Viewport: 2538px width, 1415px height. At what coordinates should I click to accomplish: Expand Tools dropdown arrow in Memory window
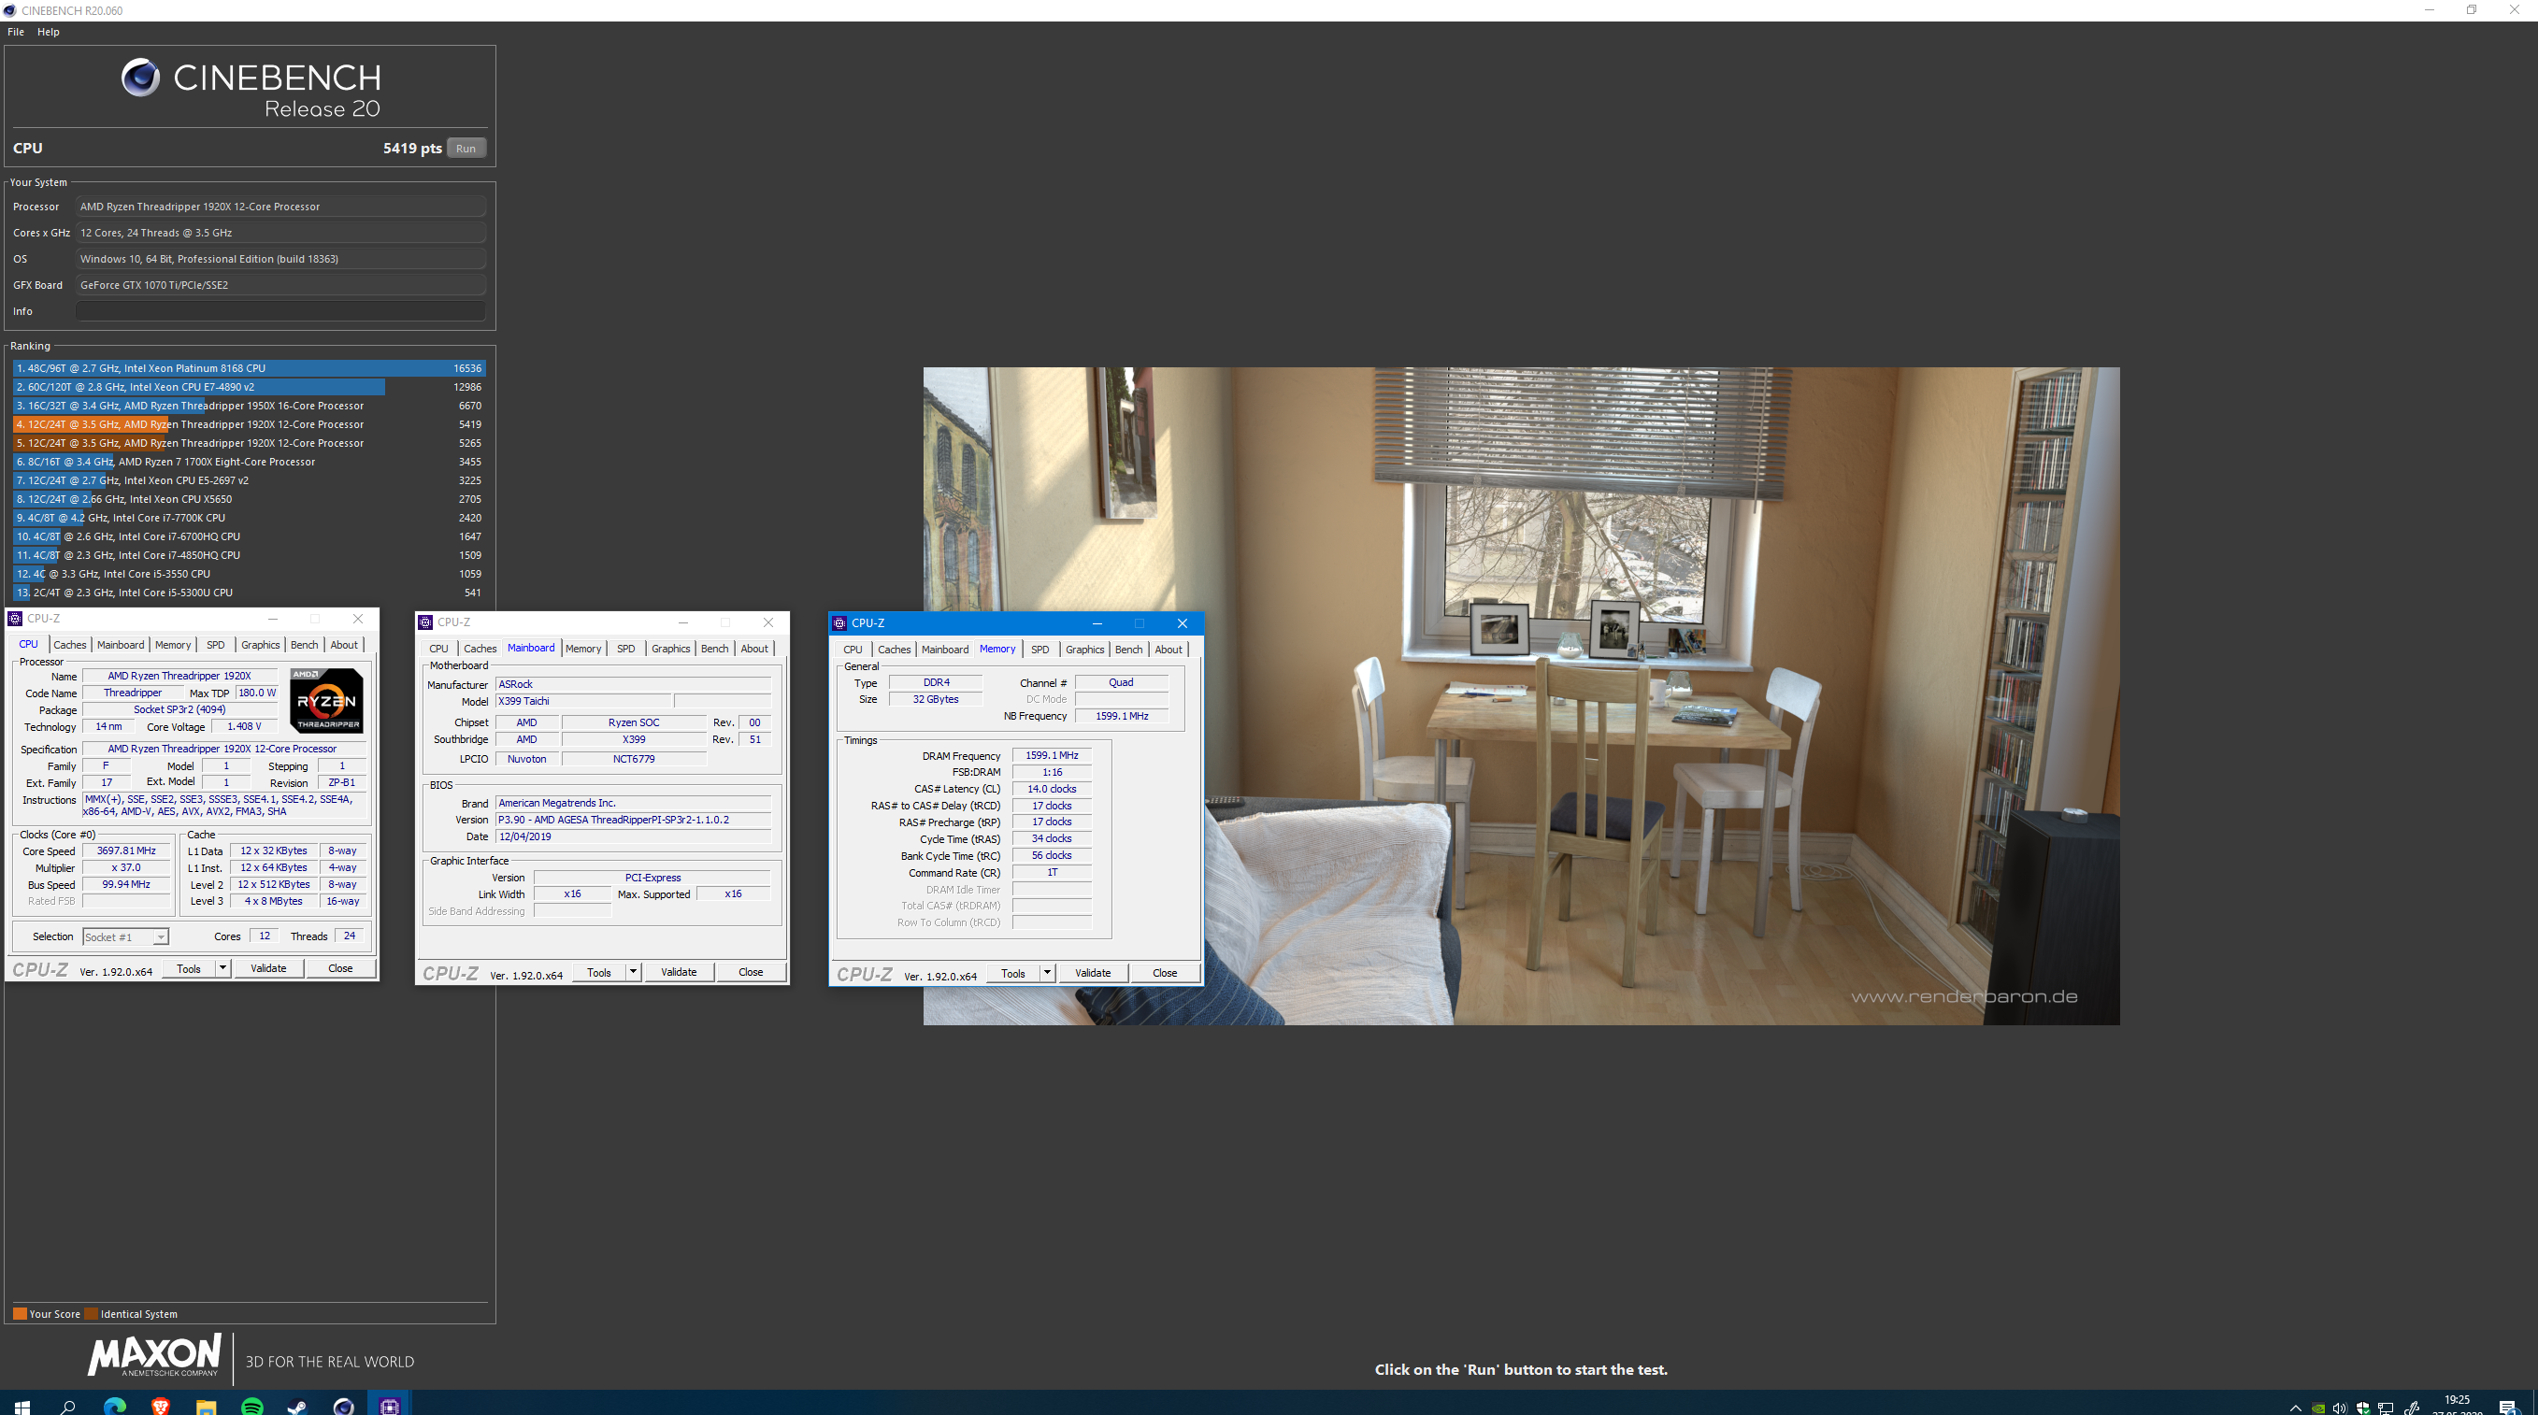pyautogui.click(x=1047, y=974)
